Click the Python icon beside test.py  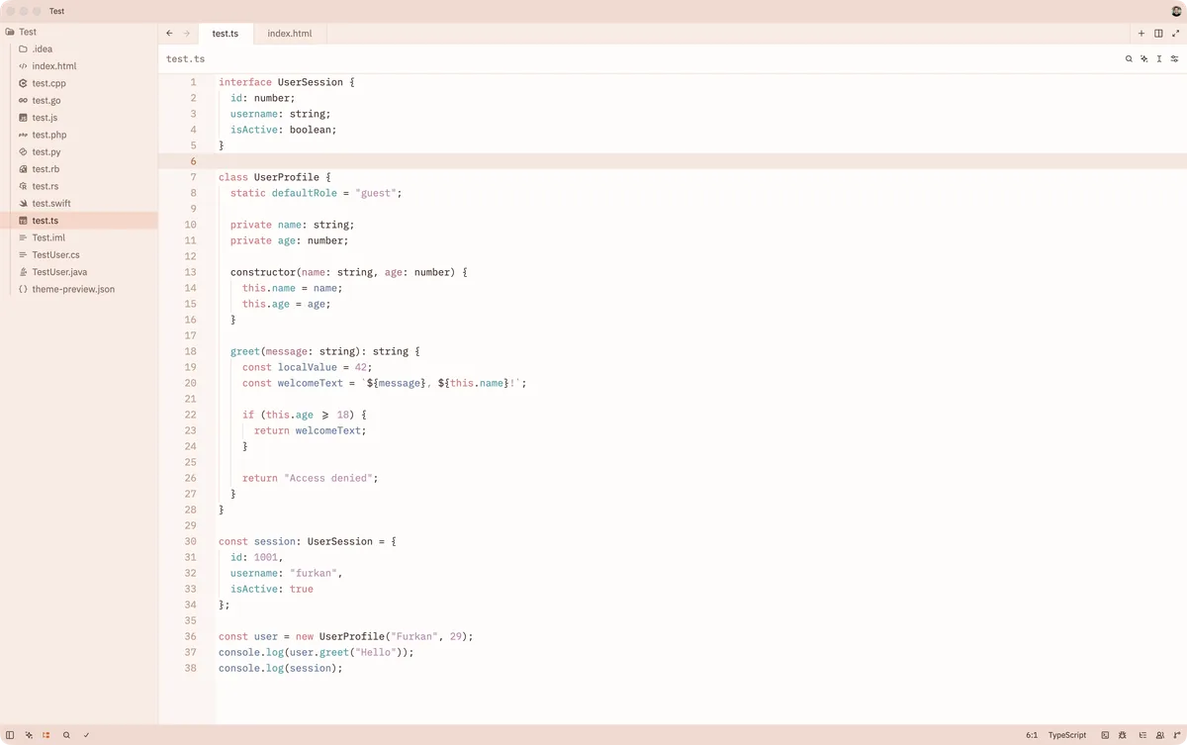click(23, 152)
